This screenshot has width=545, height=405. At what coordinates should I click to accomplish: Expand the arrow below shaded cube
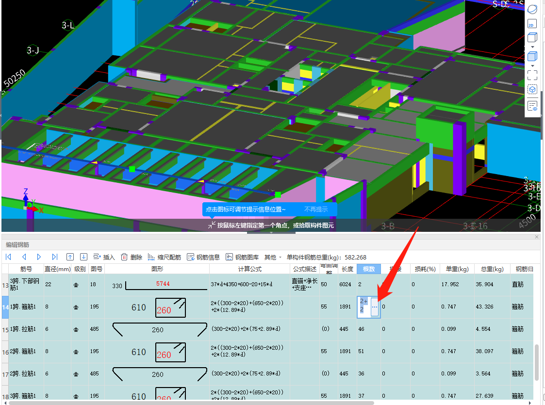click(x=532, y=65)
